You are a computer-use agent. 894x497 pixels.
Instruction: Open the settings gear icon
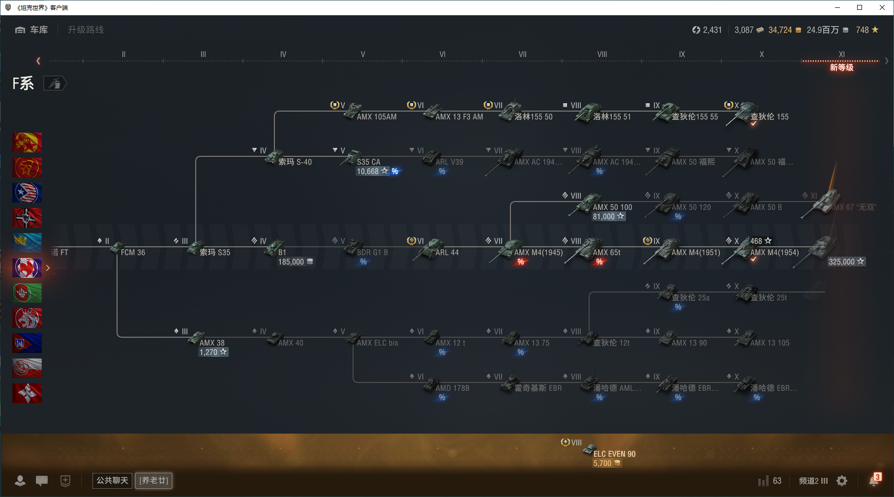click(x=842, y=481)
